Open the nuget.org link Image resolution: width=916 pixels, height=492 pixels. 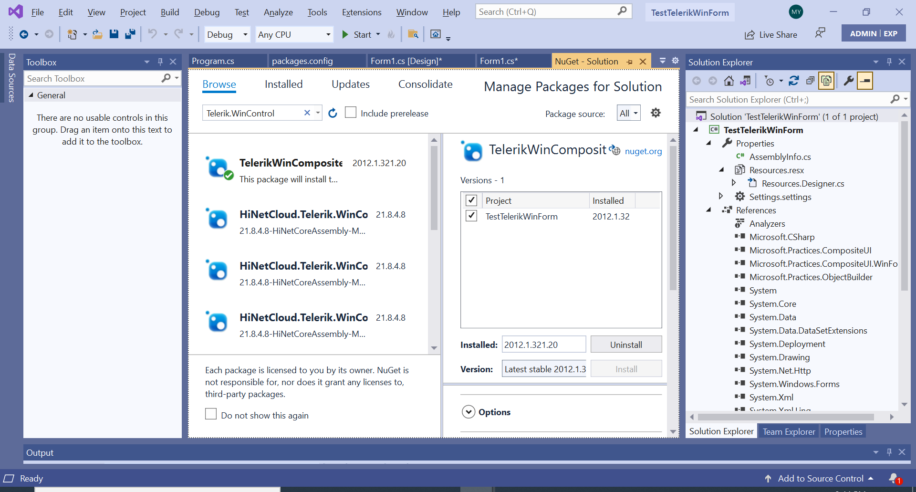point(643,151)
